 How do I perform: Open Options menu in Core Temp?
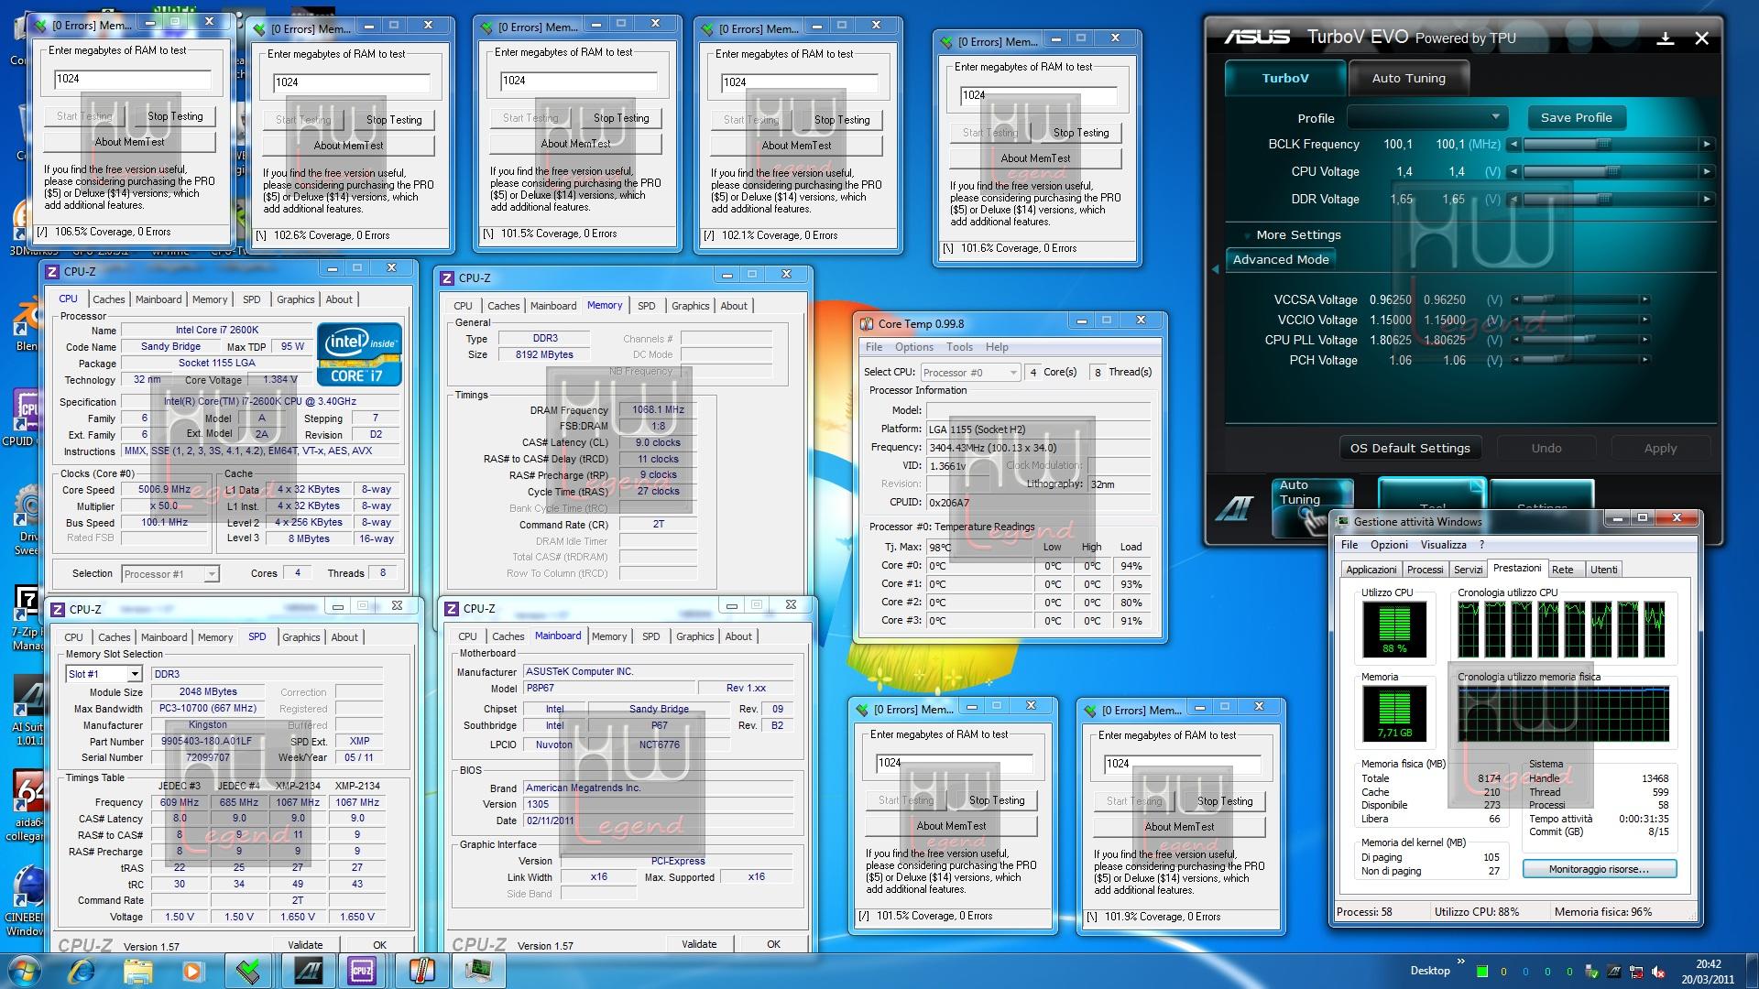[x=913, y=347]
